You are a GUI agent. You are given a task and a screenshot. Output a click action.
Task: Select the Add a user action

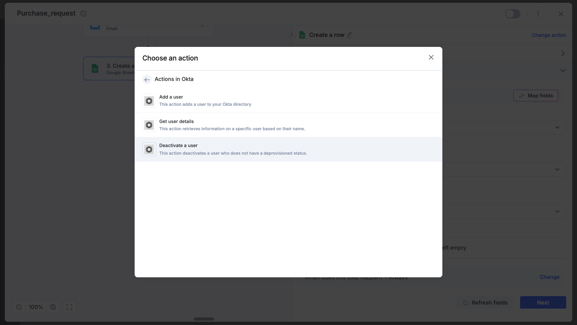click(x=288, y=101)
